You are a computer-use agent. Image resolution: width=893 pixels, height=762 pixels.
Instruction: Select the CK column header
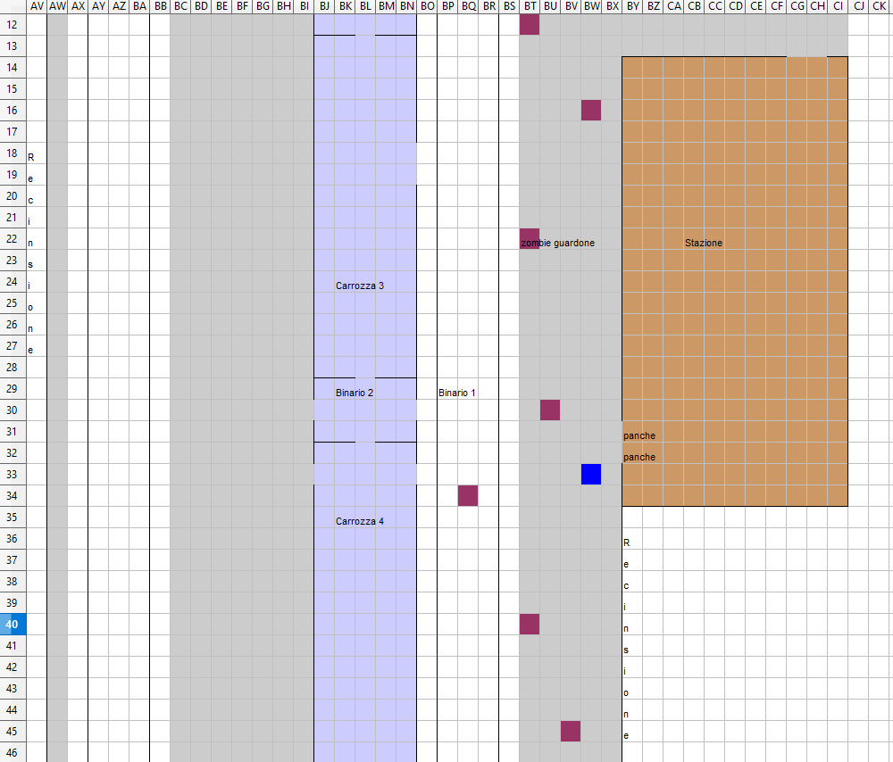[x=879, y=7]
